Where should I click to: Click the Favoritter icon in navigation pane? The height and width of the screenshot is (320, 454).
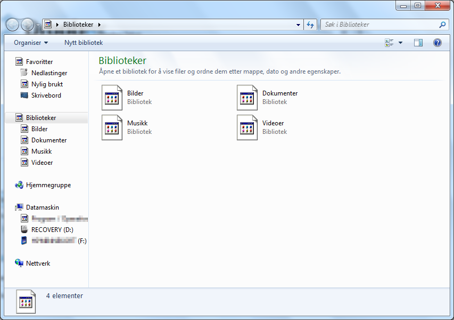coord(19,61)
